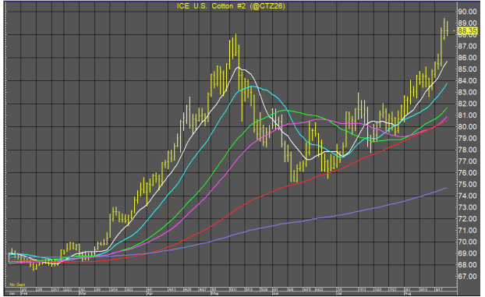Screen dimensions: 485x297
Task: Select the Jul month label on time axis
Action: [x=340, y=293]
